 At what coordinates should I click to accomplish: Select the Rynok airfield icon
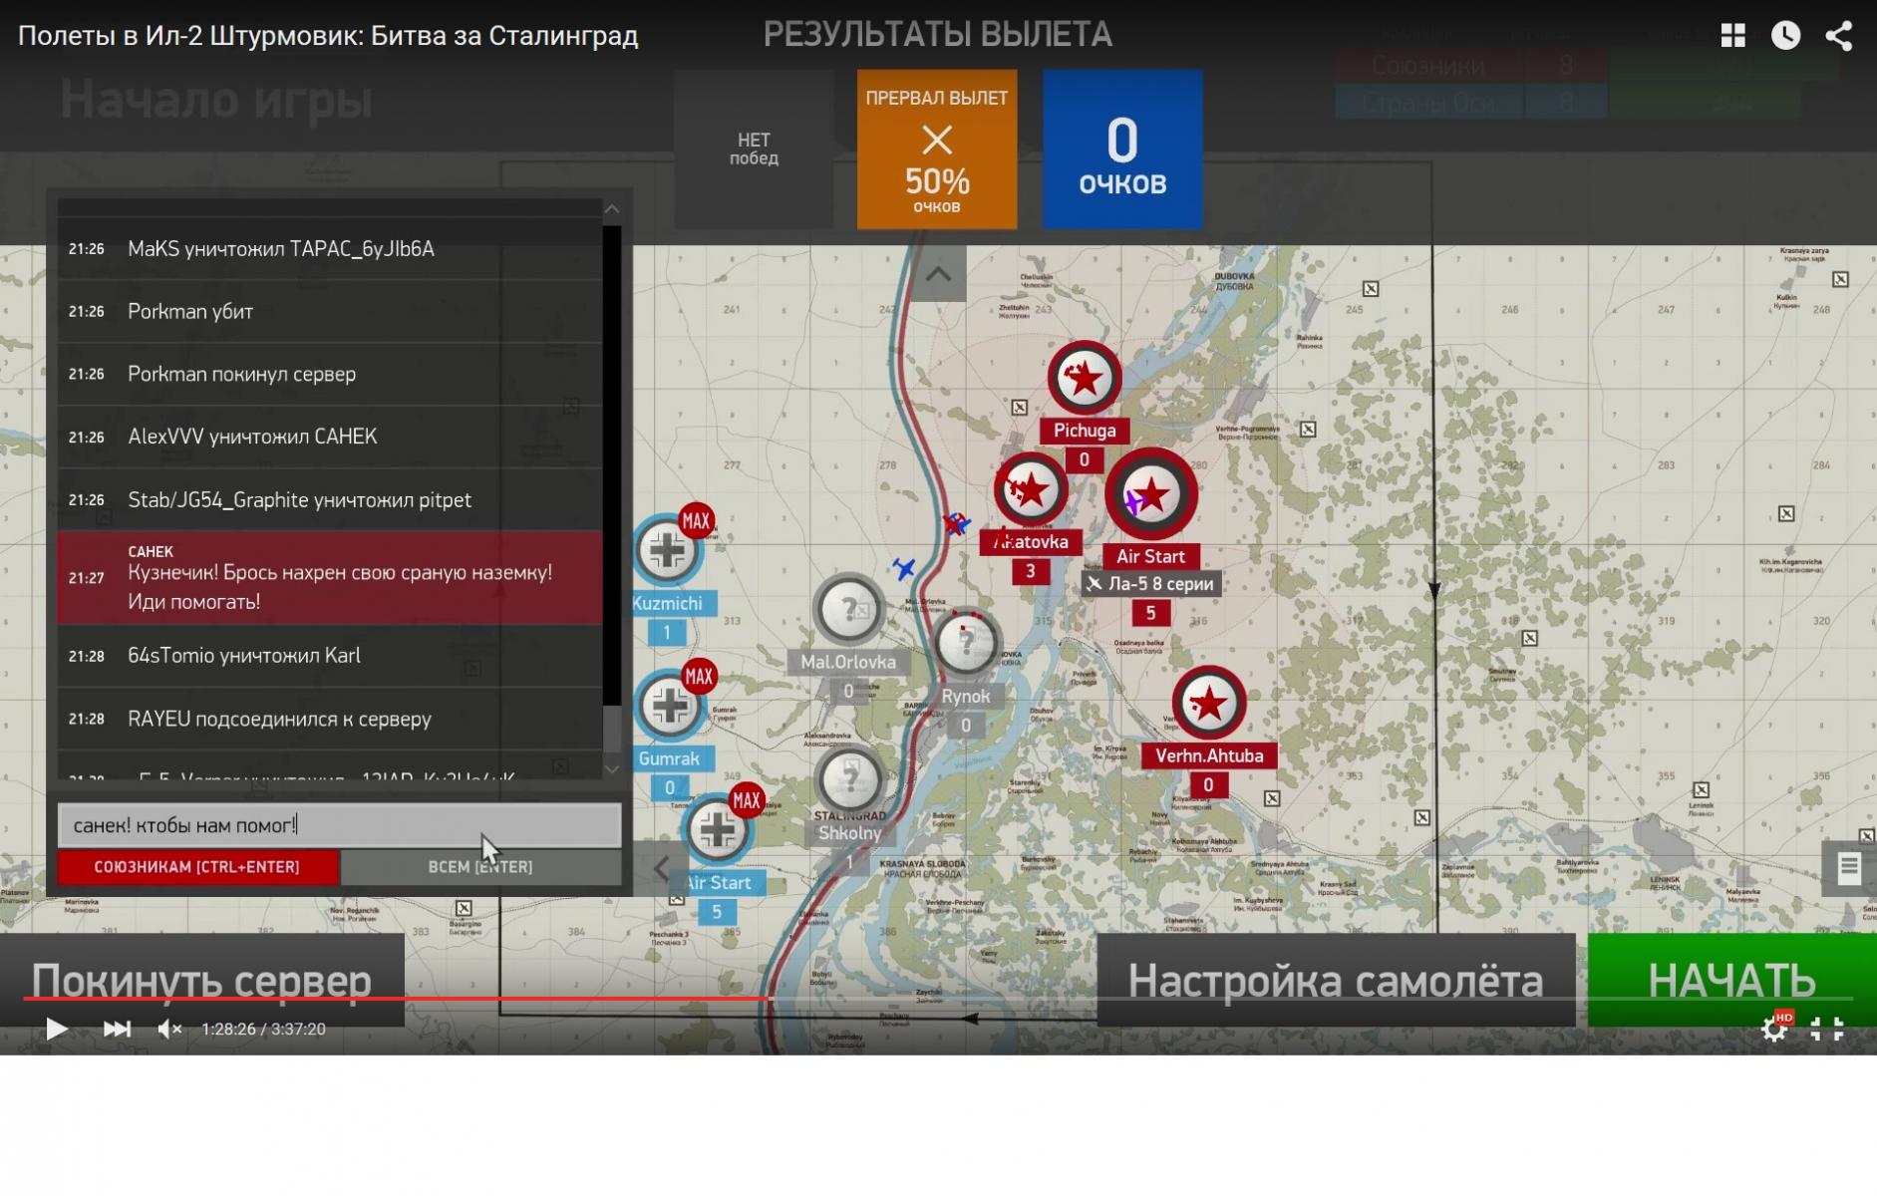(966, 644)
